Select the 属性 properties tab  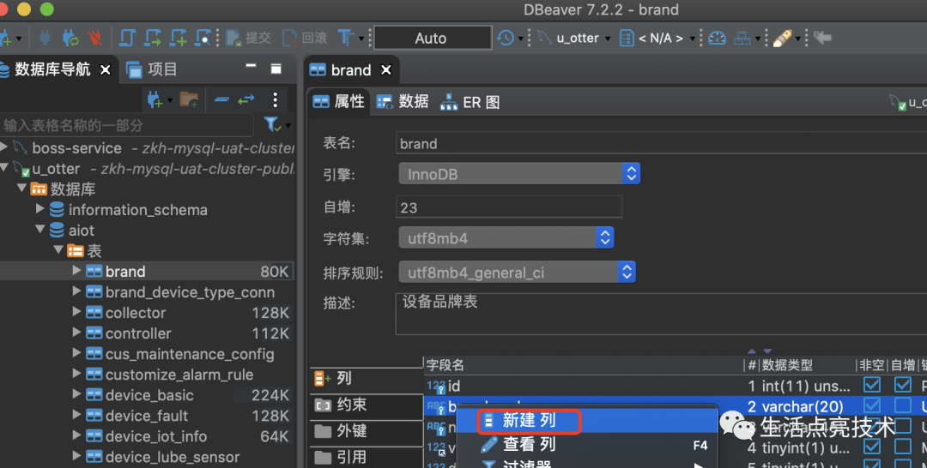pyautogui.click(x=339, y=102)
